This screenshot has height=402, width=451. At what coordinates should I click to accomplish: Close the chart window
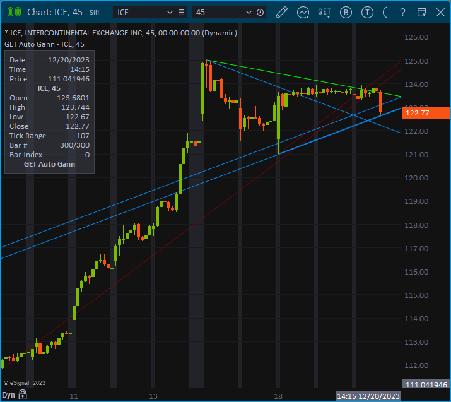[x=440, y=13]
